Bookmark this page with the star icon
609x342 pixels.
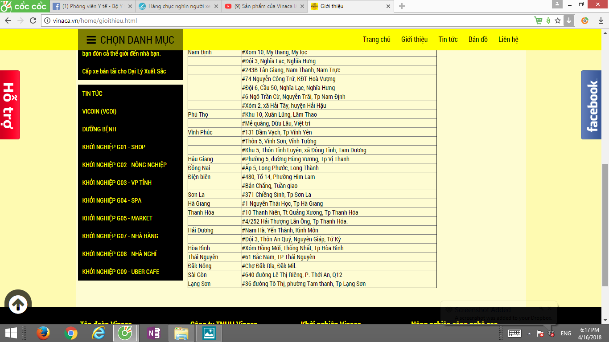[558, 20]
